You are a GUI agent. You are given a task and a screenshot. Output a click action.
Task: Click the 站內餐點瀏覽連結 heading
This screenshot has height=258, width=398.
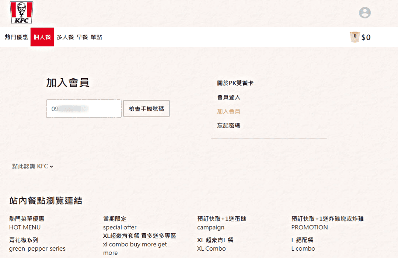point(46,201)
